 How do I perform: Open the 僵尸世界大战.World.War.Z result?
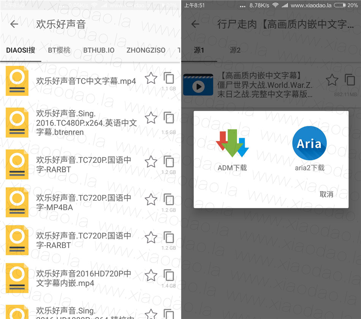click(x=265, y=85)
